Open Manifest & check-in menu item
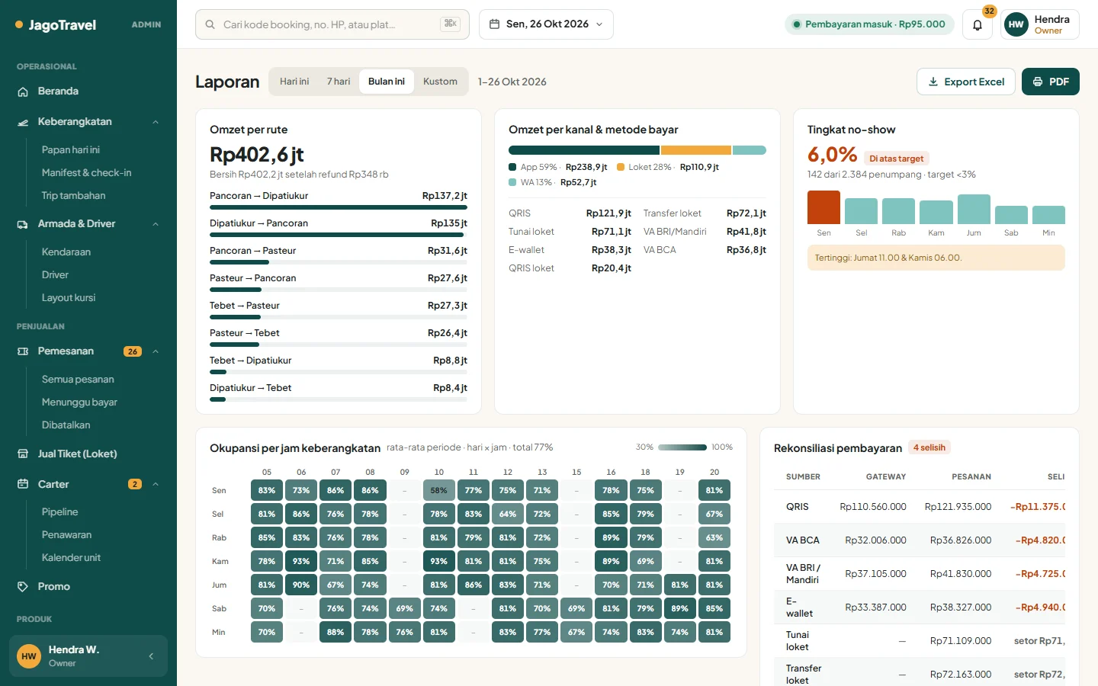The image size is (1098, 686). [86, 173]
